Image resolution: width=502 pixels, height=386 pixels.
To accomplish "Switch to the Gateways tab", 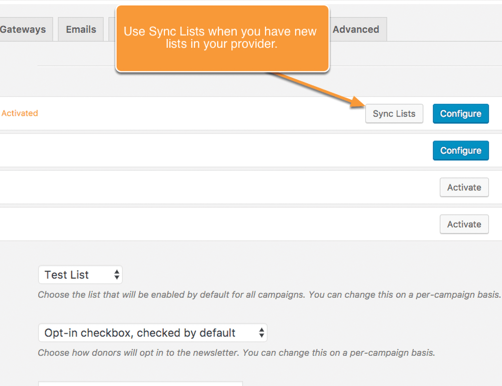I will click(x=24, y=29).
